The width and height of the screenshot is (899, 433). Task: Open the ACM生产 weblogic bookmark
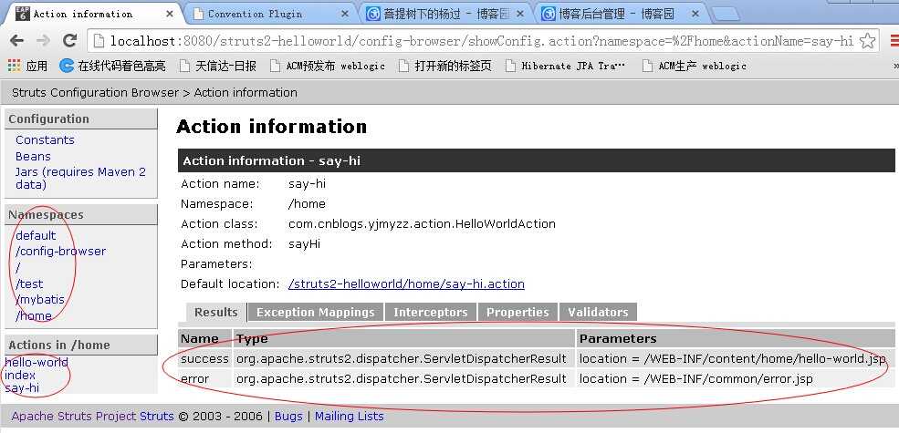coord(694,66)
